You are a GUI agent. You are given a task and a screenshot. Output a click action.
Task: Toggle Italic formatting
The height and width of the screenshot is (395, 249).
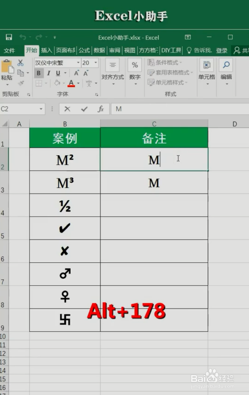49,73
